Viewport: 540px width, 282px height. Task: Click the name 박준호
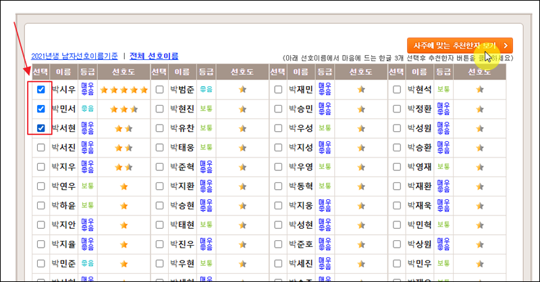click(x=300, y=244)
